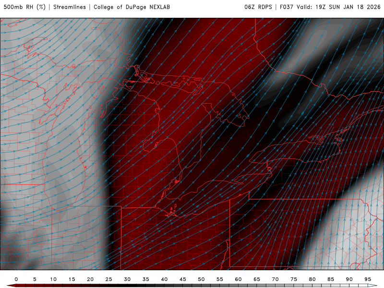The height and width of the screenshot is (288, 384).
Task: Click the '45' color scale label
Action: [x=183, y=279]
